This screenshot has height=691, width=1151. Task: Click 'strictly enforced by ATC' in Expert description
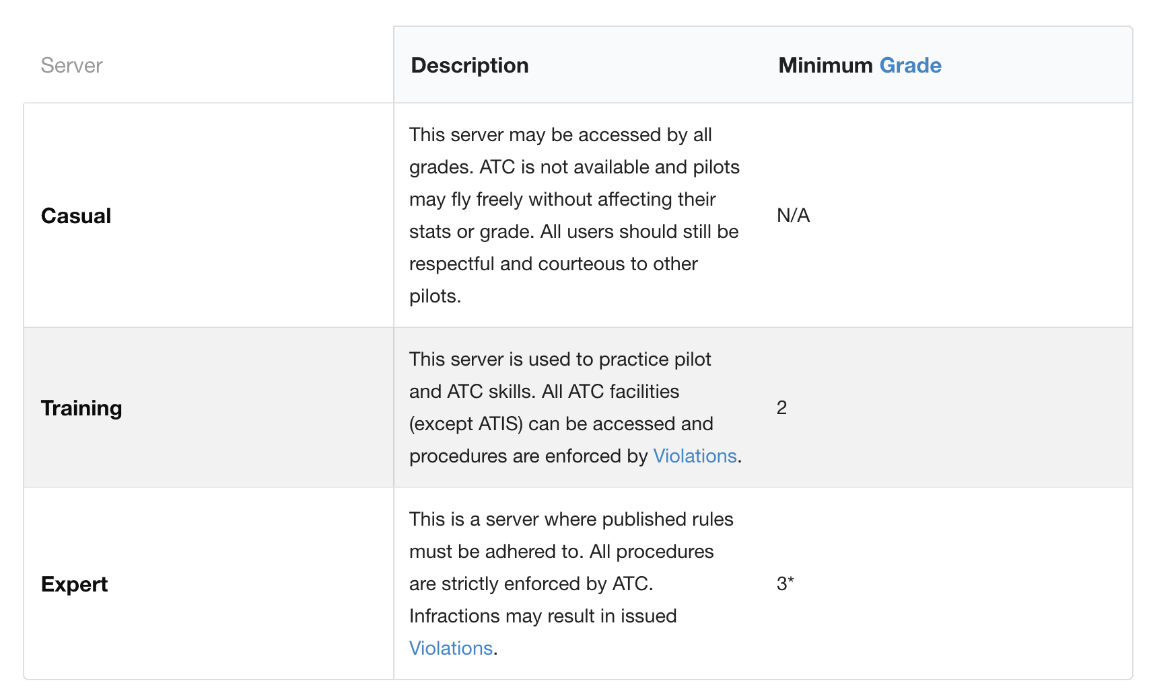pos(545,583)
